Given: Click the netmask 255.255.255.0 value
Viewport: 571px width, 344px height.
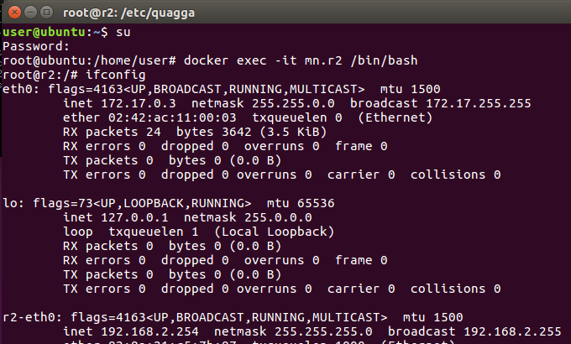Looking at the screenshot, I should pos(323,331).
